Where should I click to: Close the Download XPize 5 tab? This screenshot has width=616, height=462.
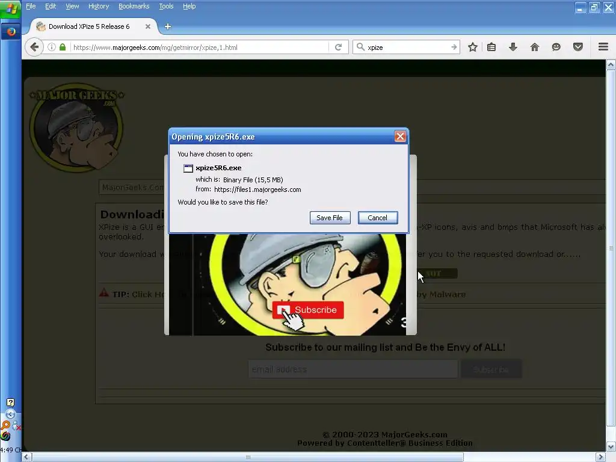point(148,26)
